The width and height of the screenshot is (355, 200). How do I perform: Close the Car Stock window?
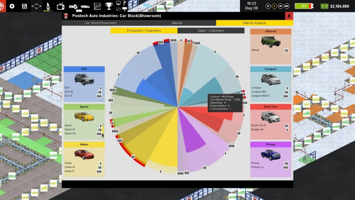[x=289, y=16]
